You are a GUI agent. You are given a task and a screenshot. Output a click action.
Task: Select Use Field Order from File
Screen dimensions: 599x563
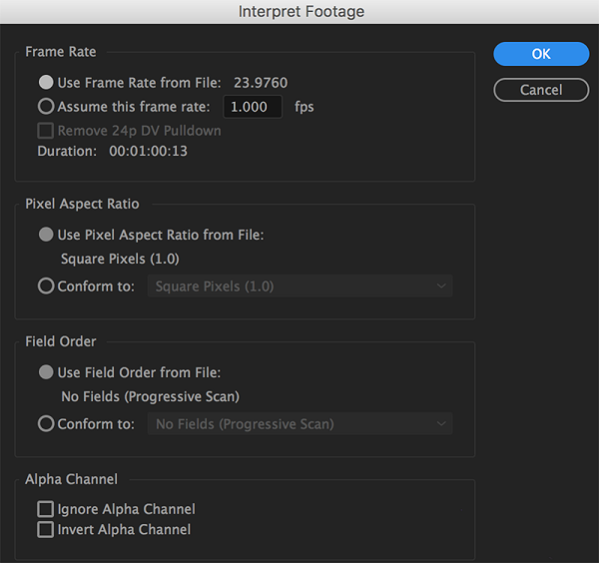point(46,372)
